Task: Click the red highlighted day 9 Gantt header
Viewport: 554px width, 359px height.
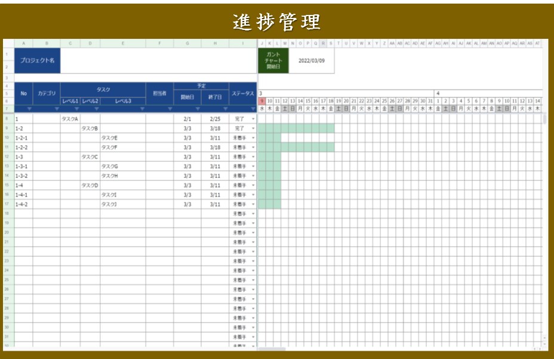Action: 262,101
